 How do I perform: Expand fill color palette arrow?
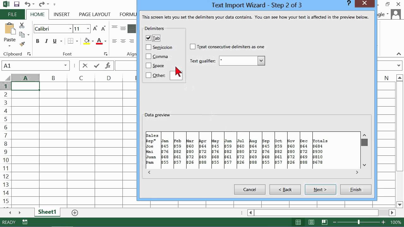click(x=92, y=41)
